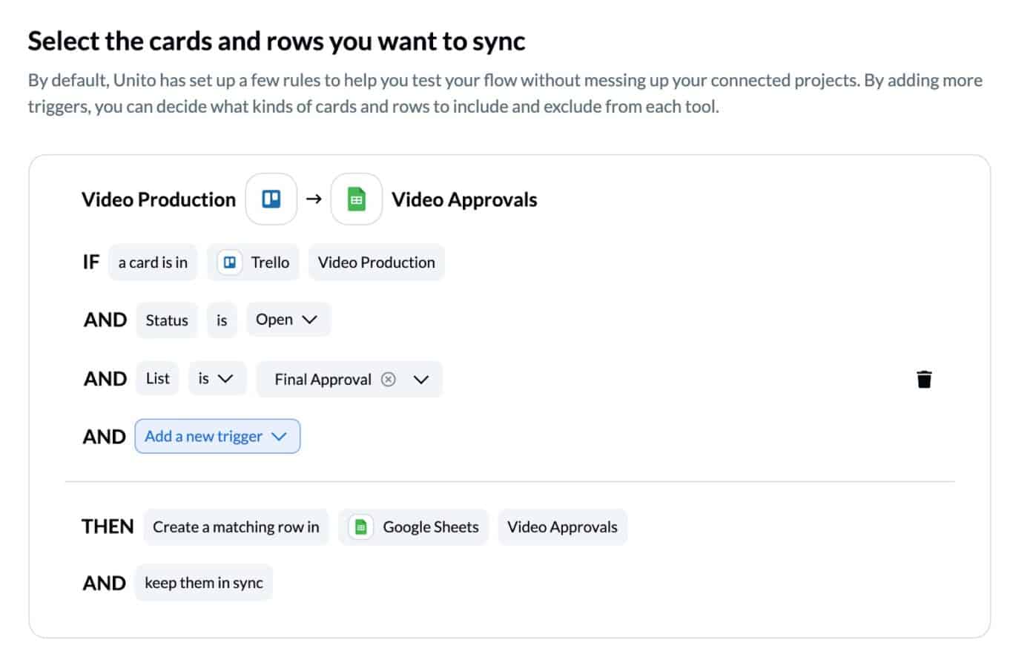Click the Video Approvals flow title
1013x657 pixels.
coord(465,199)
